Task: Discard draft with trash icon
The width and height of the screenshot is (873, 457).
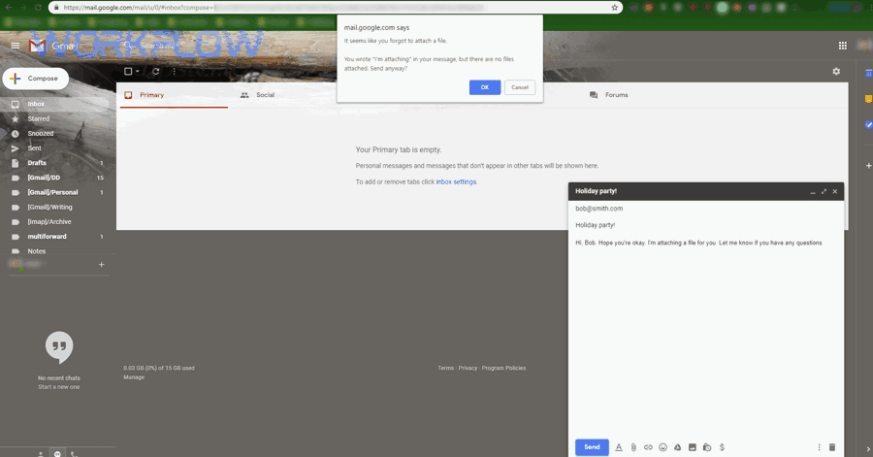Action: (x=832, y=447)
